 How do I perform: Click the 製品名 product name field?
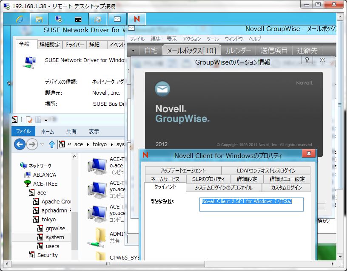(251, 204)
